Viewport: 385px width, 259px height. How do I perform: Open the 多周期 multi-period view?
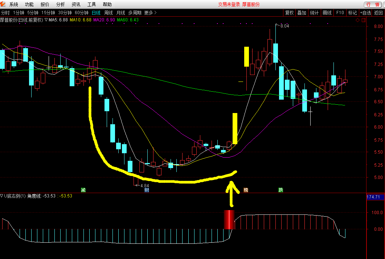(135, 13)
